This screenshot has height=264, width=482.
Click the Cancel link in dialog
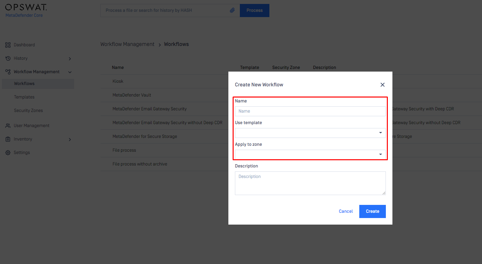point(346,211)
